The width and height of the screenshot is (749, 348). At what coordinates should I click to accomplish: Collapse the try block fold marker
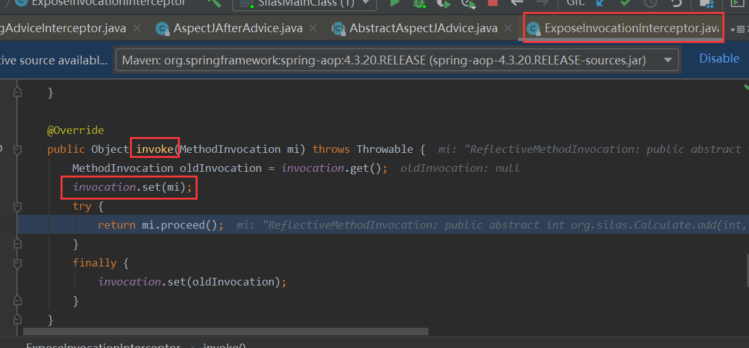(18, 207)
